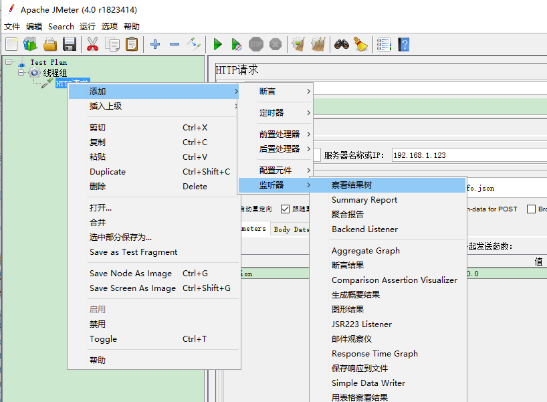The width and height of the screenshot is (547, 402).
Task: Click the Reset search brush icon
Action: click(360, 44)
